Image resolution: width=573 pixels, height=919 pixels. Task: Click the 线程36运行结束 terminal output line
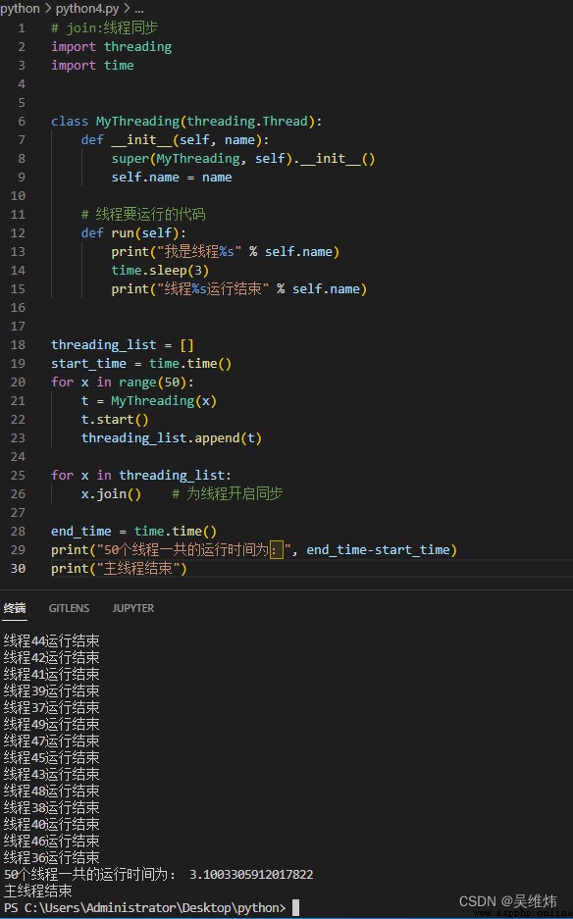(52, 857)
